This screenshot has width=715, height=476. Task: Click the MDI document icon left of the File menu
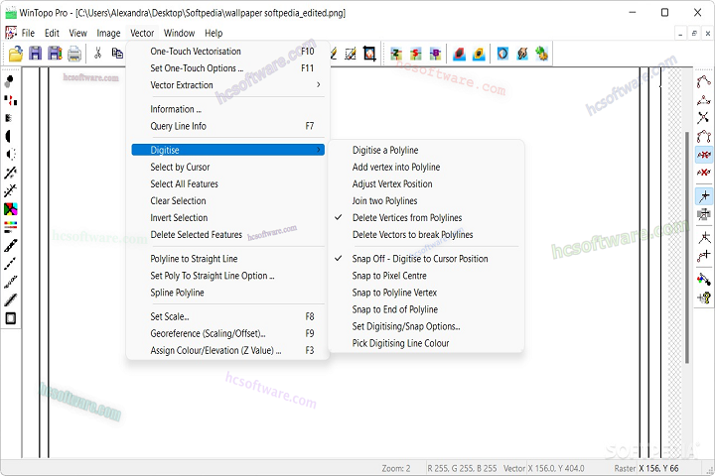(11, 33)
